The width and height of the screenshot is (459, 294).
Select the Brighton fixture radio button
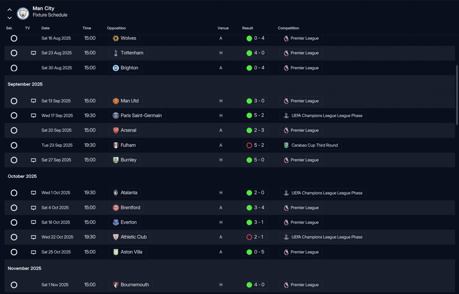[14, 68]
